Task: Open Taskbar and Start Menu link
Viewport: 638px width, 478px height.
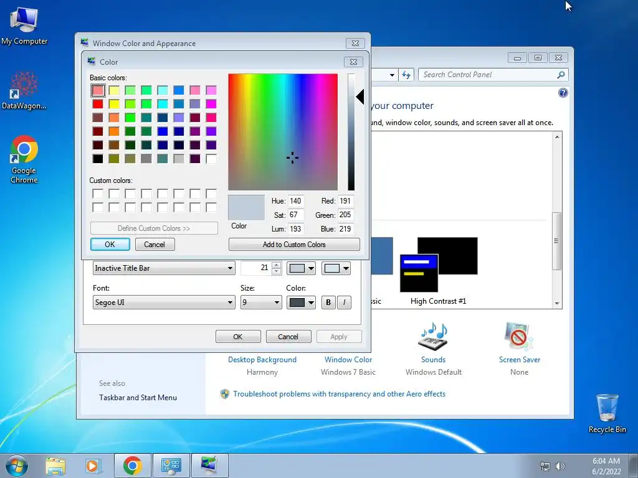Action: click(x=138, y=398)
